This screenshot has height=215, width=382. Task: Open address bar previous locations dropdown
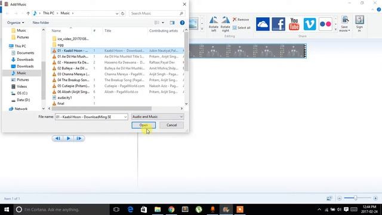(x=117, y=13)
